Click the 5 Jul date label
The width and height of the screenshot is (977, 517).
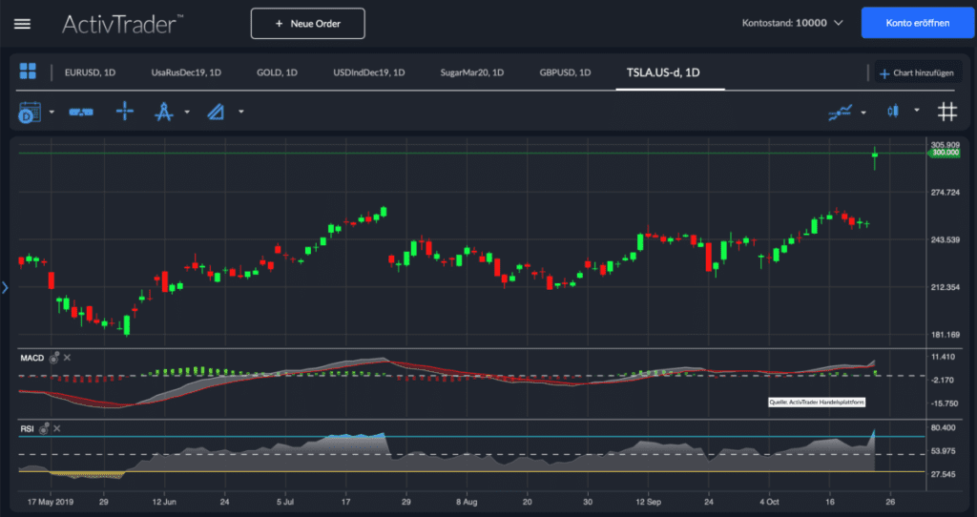(285, 502)
